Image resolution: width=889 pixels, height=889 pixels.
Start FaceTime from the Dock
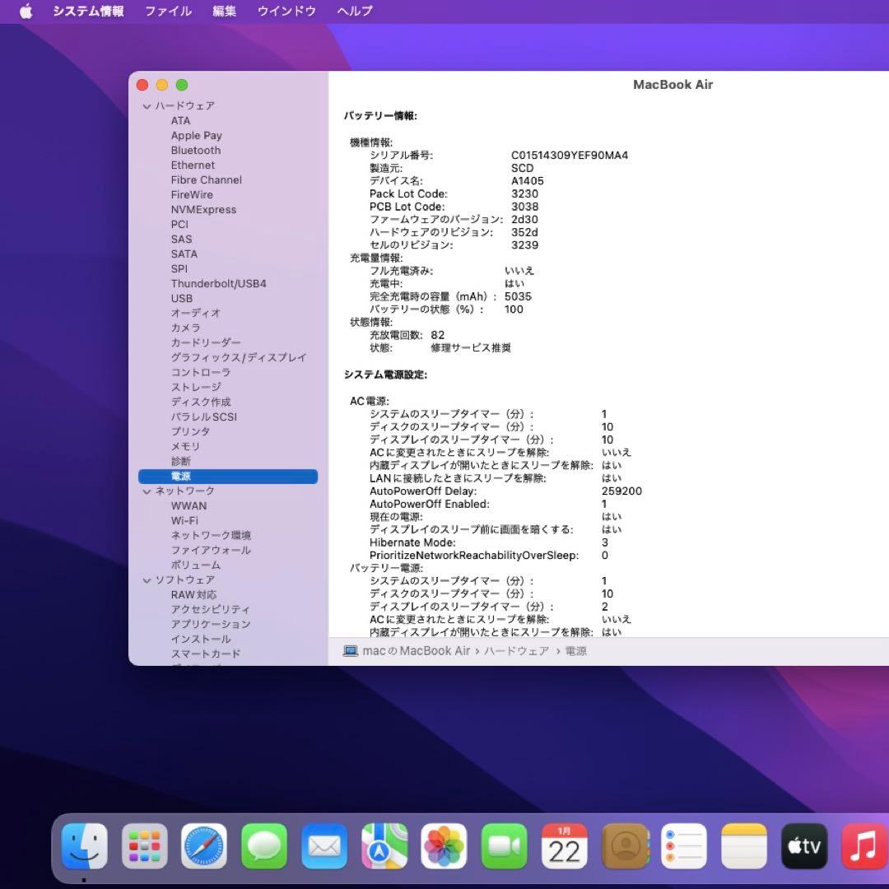pyautogui.click(x=505, y=845)
